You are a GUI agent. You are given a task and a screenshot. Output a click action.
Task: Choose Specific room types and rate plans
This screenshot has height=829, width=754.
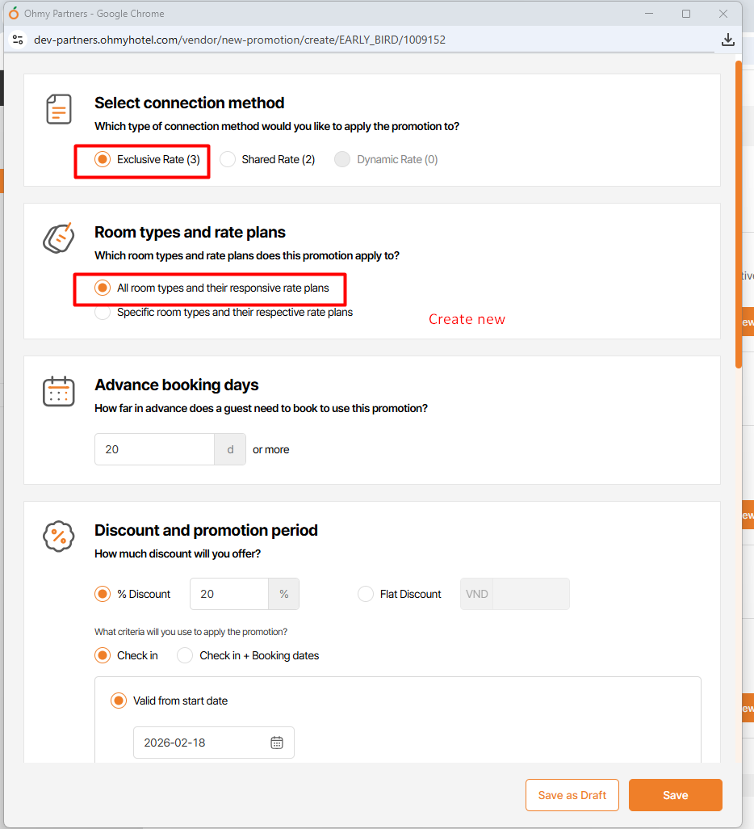(x=103, y=312)
